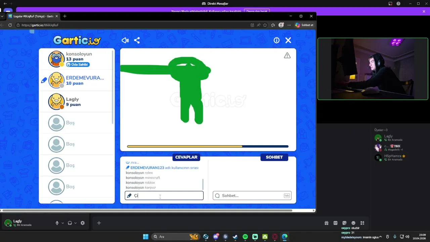The height and width of the screenshot is (242, 430).
Task: Exit the Gartic room with the X icon
Action: [288, 40]
